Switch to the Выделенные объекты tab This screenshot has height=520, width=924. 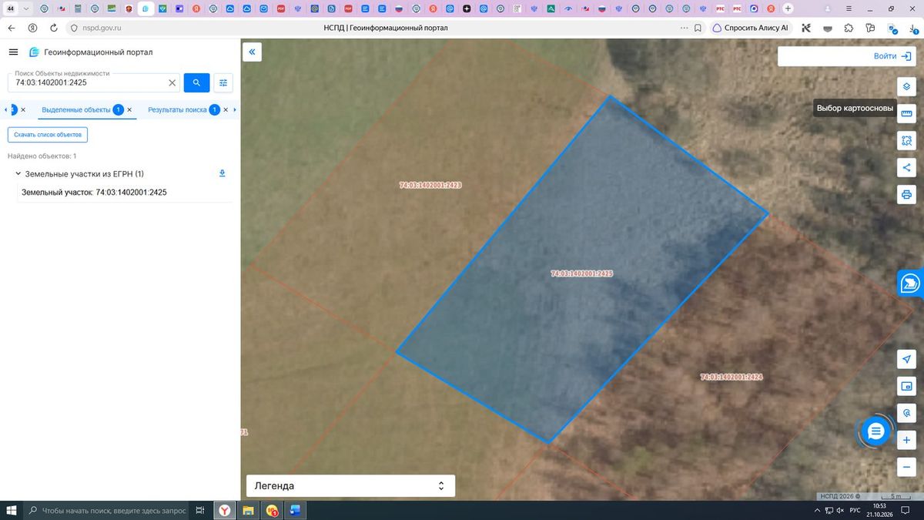(x=77, y=110)
